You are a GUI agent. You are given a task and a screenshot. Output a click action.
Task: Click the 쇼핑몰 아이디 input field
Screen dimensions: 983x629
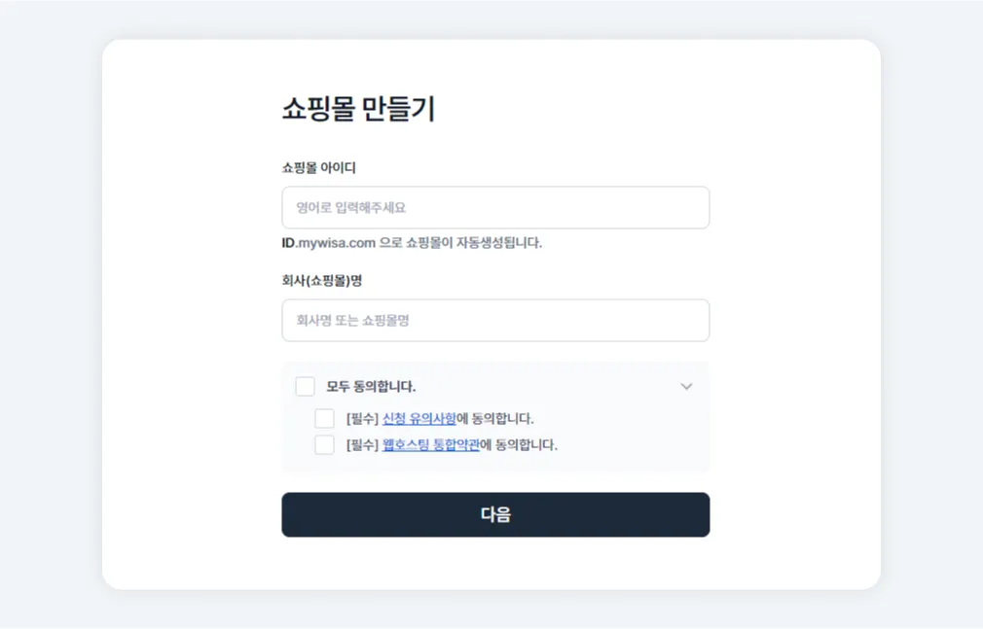[495, 207]
